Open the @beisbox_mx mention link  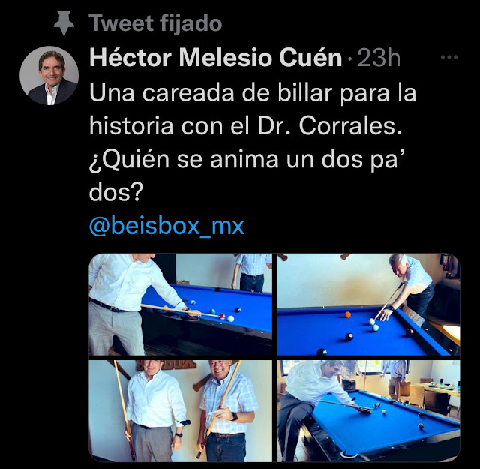point(166,226)
